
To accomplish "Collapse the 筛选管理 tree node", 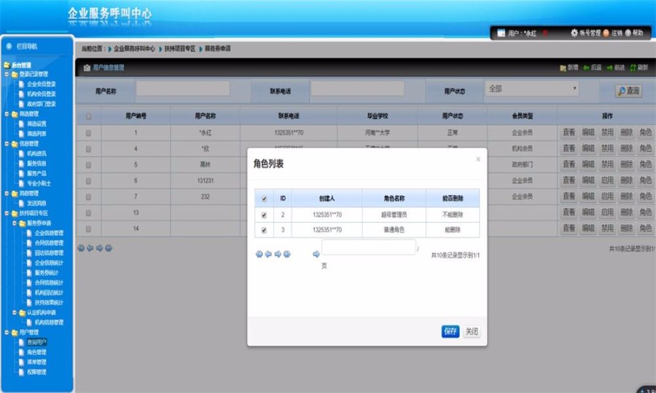I will (7, 114).
